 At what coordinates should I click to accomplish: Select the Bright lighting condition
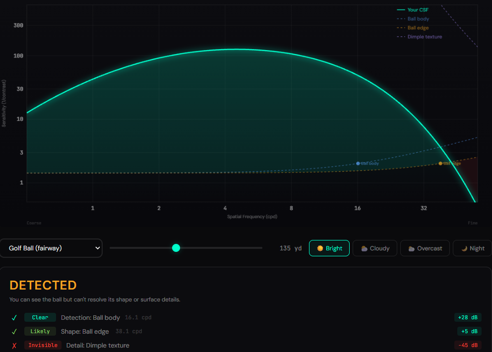pyautogui.click(x=329, y=248)
